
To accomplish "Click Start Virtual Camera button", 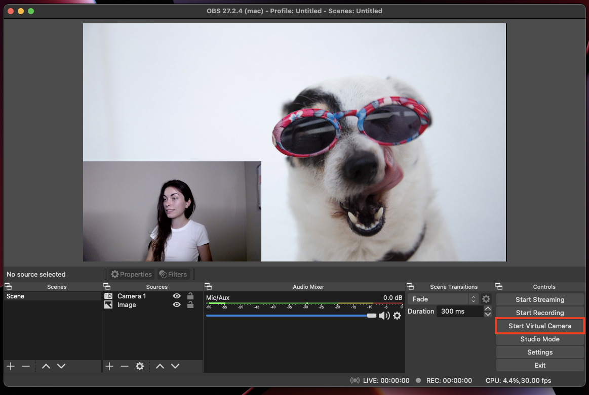I will (540, 326).
